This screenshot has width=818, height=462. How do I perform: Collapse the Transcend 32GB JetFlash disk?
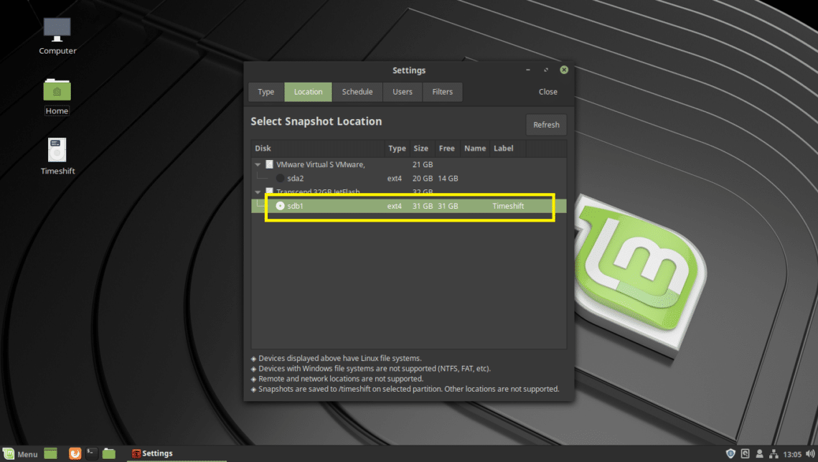click(258, 192)
